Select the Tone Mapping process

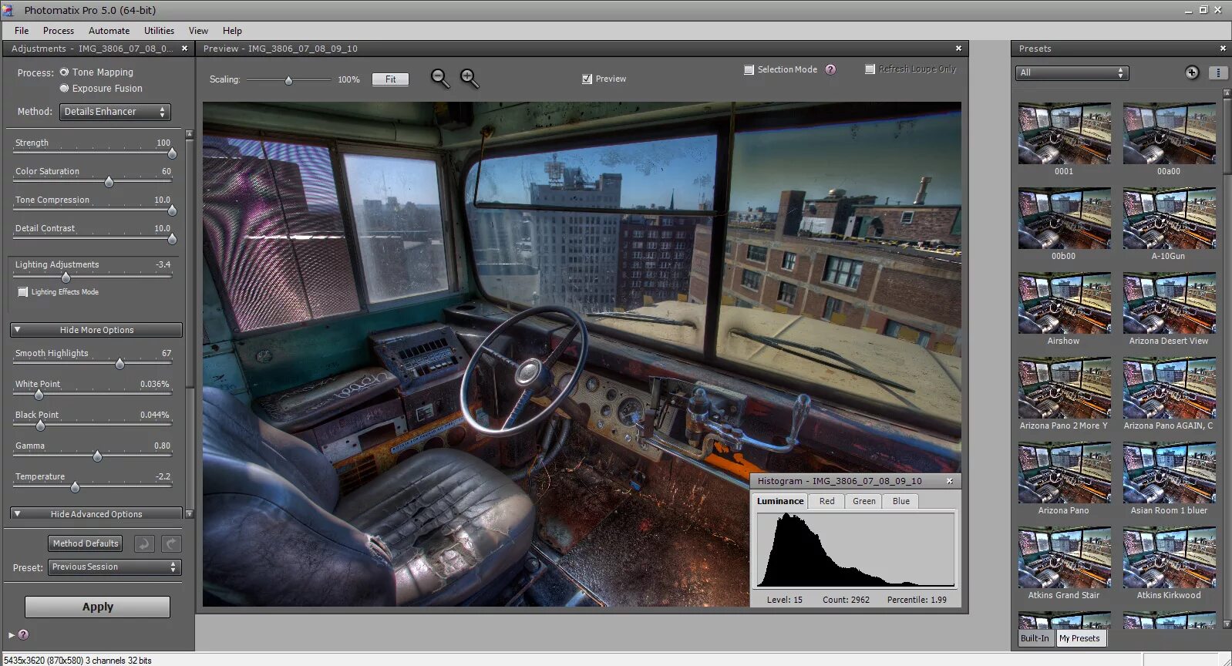[65, 72]
